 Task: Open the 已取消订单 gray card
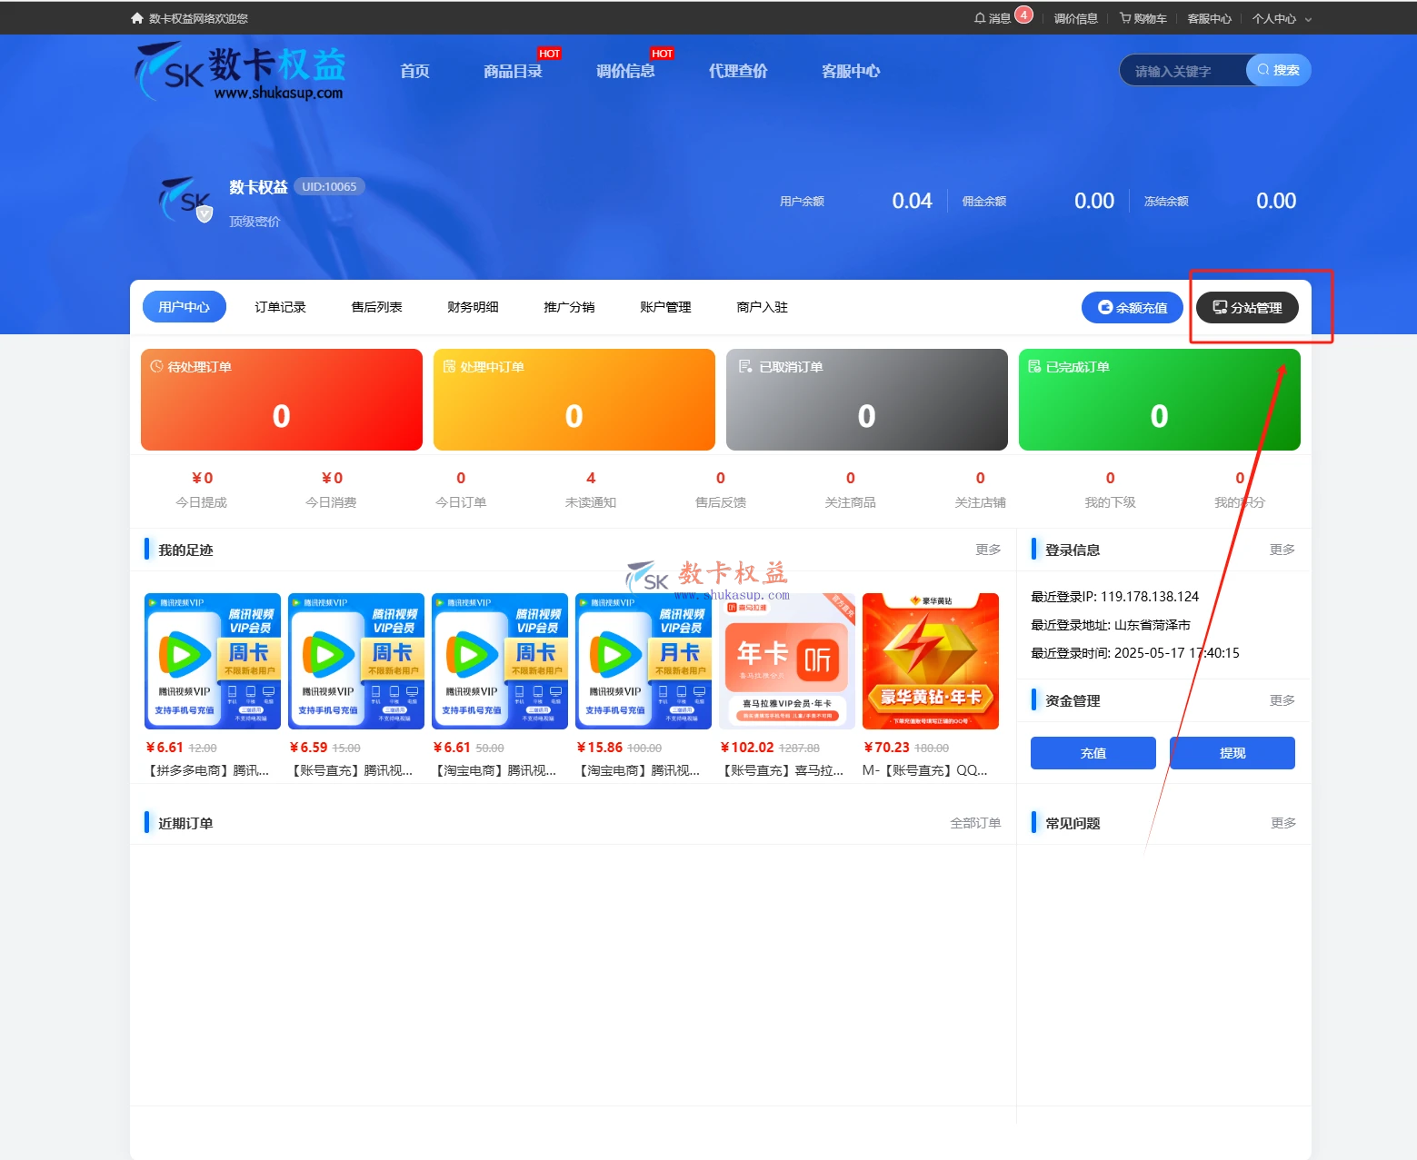pyautogui.click(x=867, y=400)
